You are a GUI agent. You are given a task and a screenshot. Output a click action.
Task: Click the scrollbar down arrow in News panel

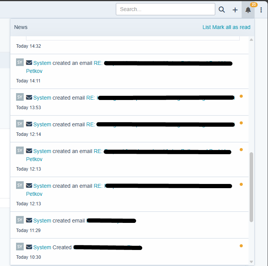[251, 262]
